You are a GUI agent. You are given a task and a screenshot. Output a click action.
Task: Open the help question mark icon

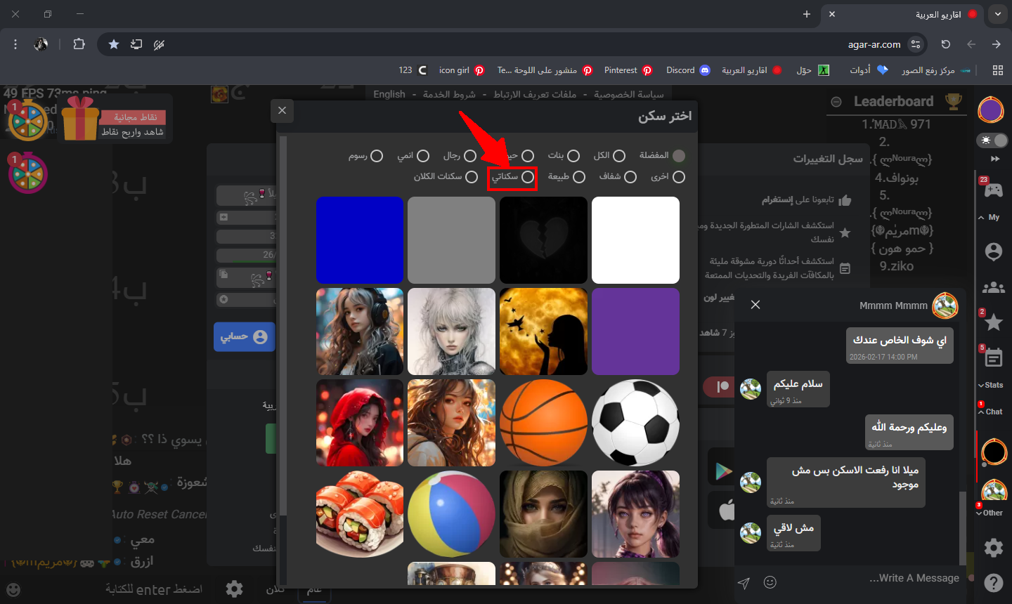[993, 582]
